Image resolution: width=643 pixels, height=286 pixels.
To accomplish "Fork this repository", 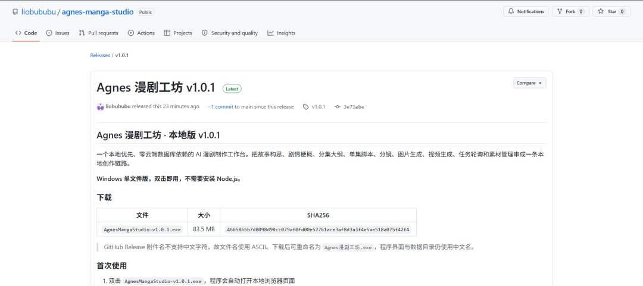I will (x=570, y=11).
